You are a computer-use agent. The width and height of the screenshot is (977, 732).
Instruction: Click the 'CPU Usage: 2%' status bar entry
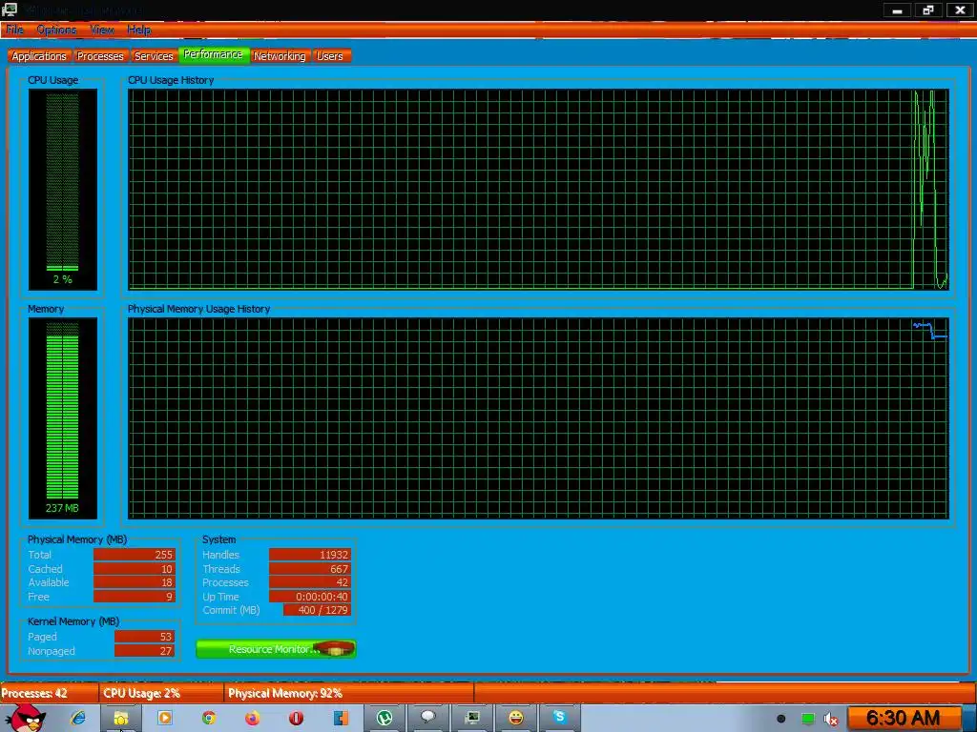(x=161, y=694)
